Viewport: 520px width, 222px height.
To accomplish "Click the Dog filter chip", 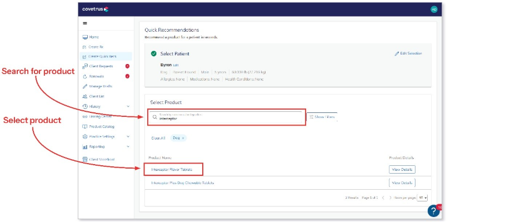I will [x=178, y=138].
